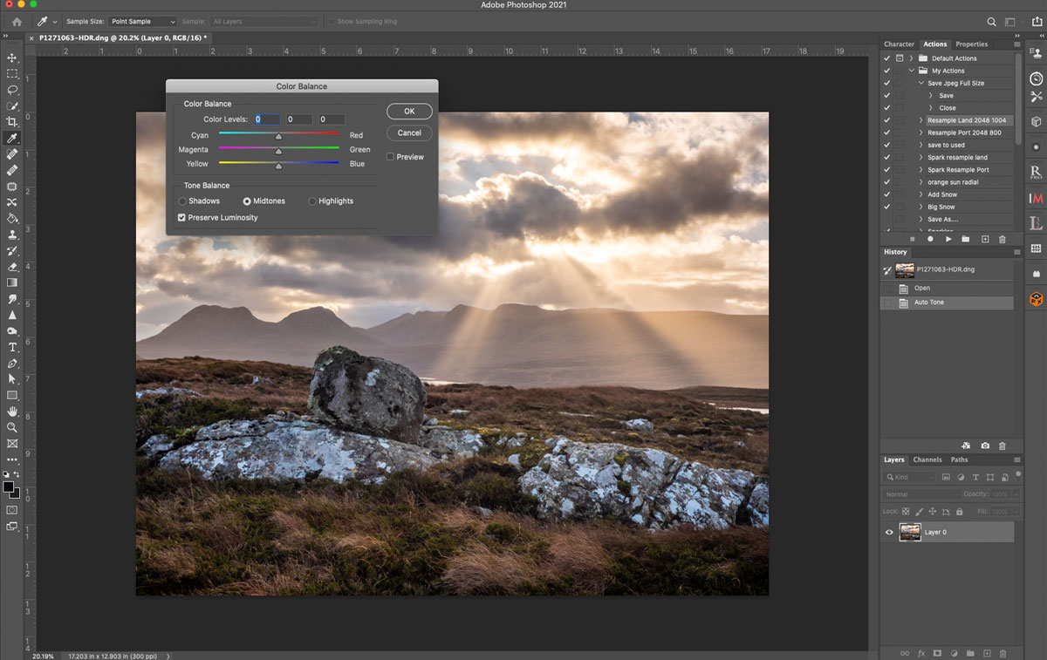Select the Type tool

click(12, 347)
